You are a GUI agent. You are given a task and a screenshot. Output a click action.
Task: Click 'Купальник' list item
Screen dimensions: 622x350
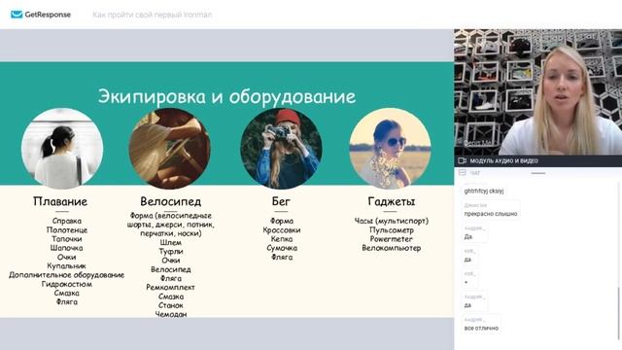pyautogui.click(x=67, y=265)
